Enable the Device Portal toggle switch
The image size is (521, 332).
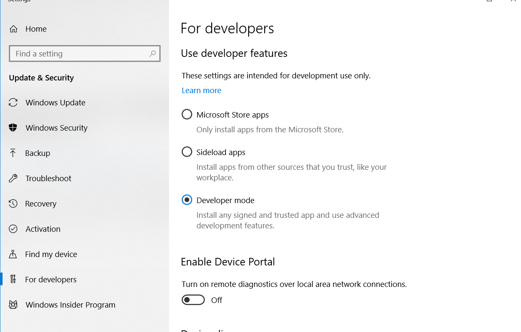tap(193, 300)
